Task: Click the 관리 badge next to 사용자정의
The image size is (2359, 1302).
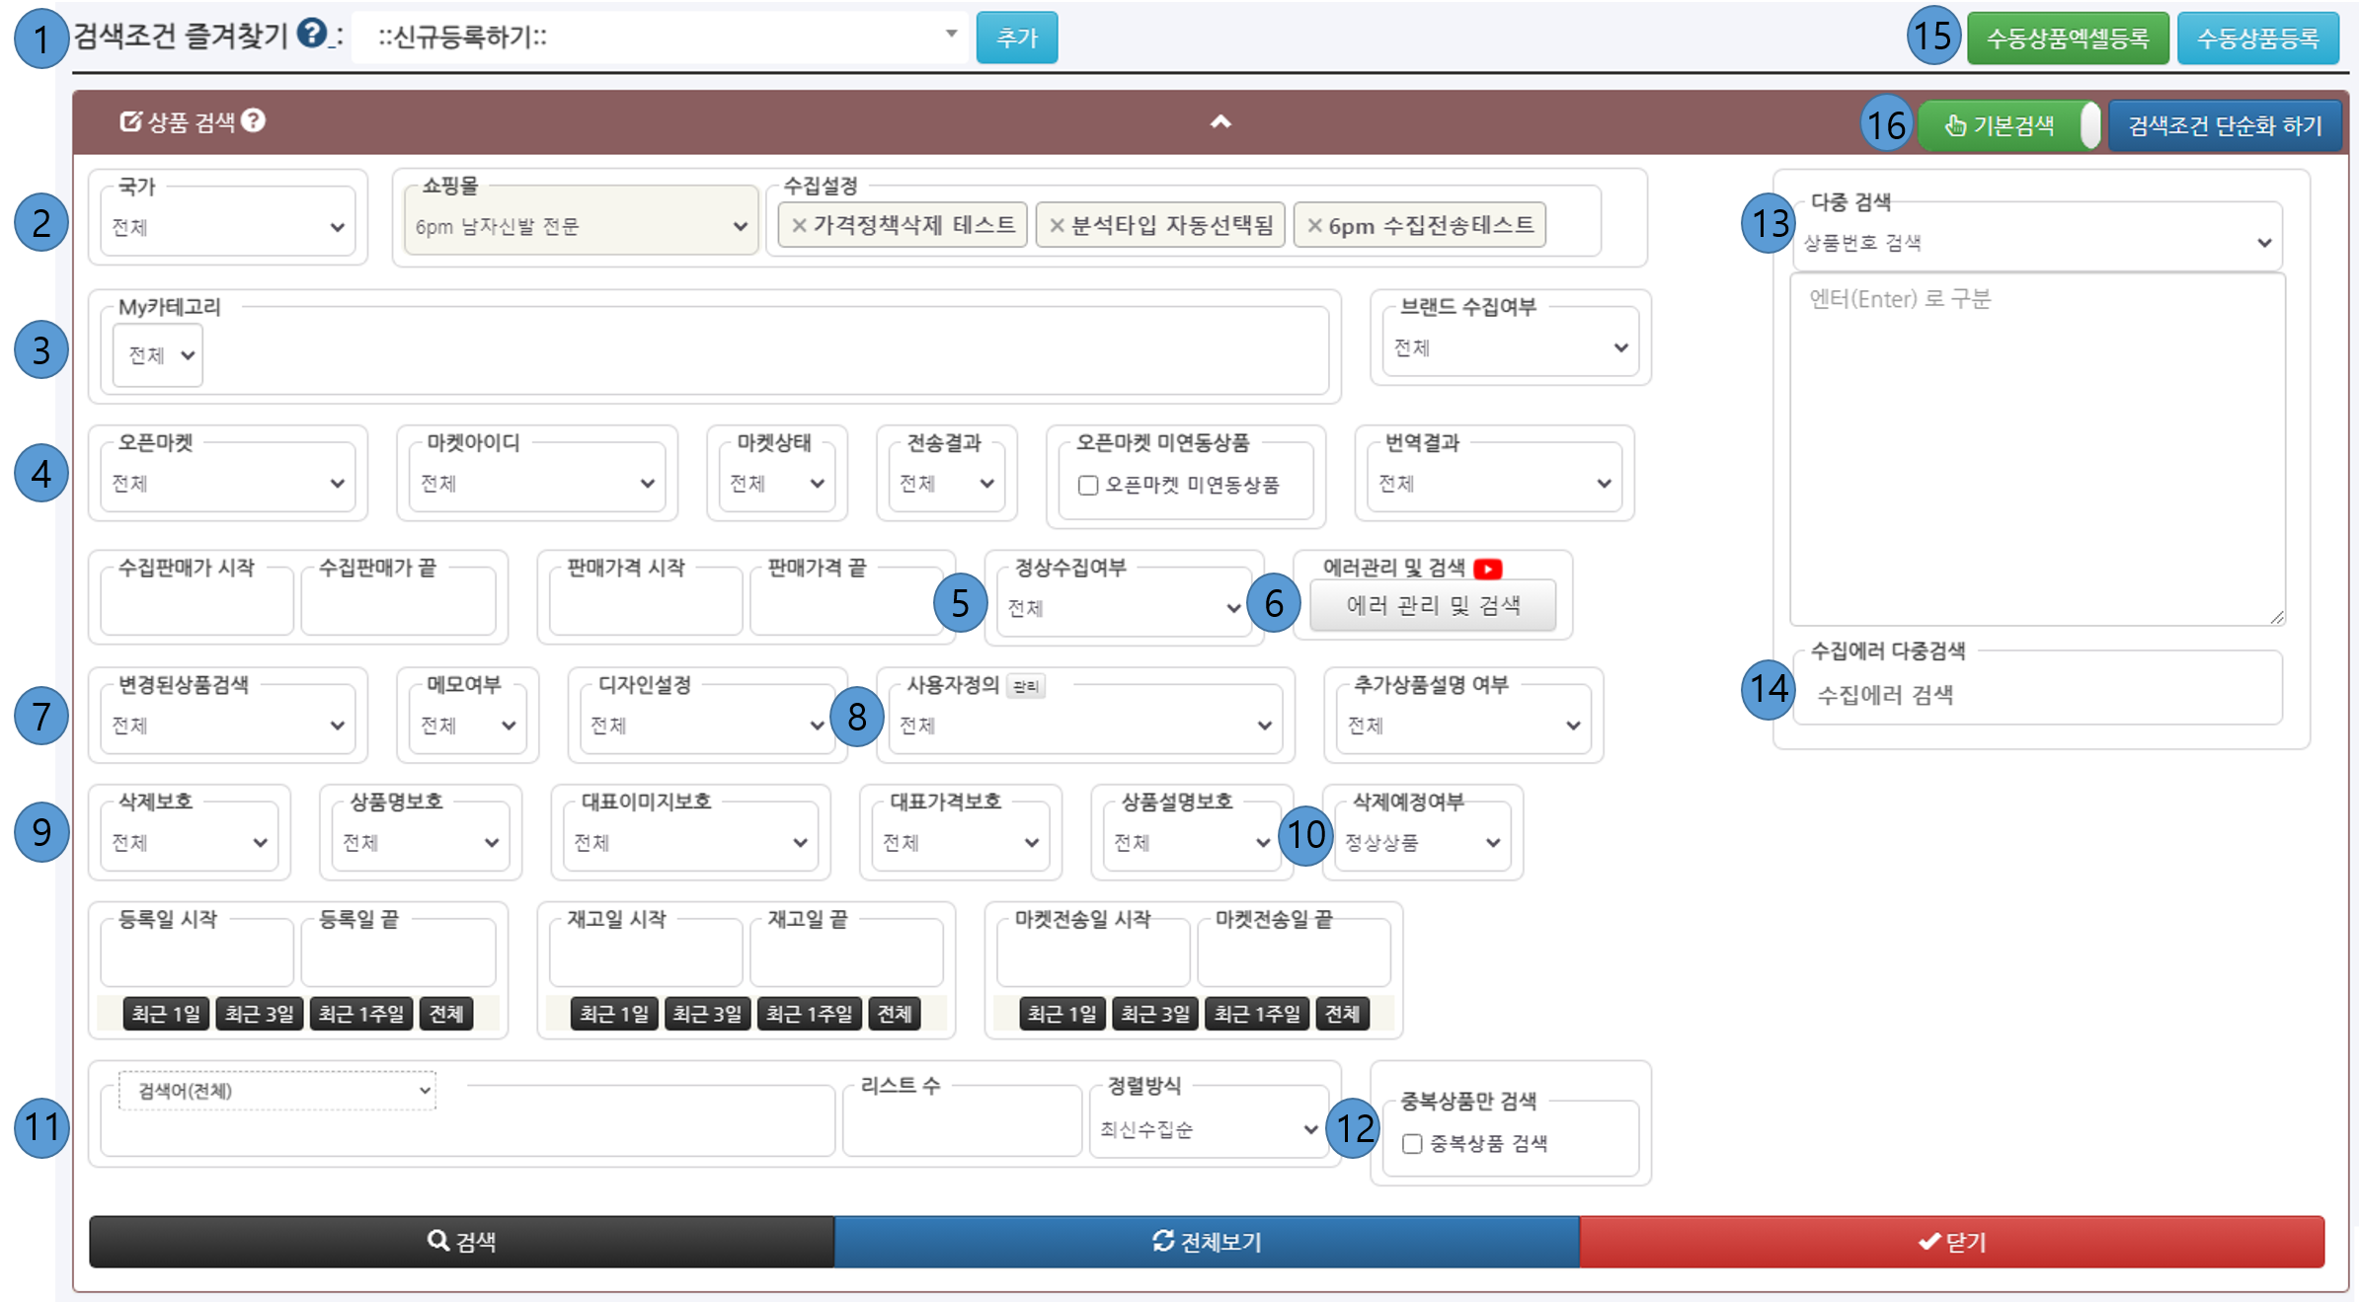Action: tap(1026, 686)
